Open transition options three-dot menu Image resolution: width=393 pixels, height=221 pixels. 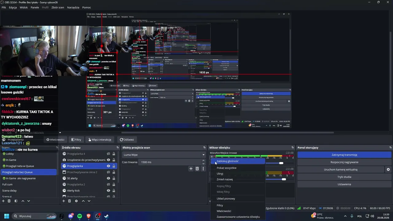click(203, 169)
